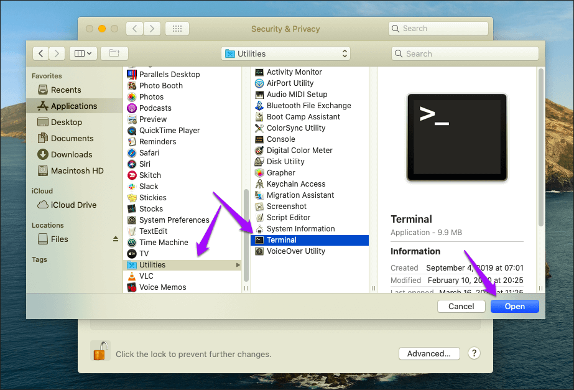The width and height of the screenshot is (574, 390).
Task: Select Photo Booth app
Action: coord(182,86)
